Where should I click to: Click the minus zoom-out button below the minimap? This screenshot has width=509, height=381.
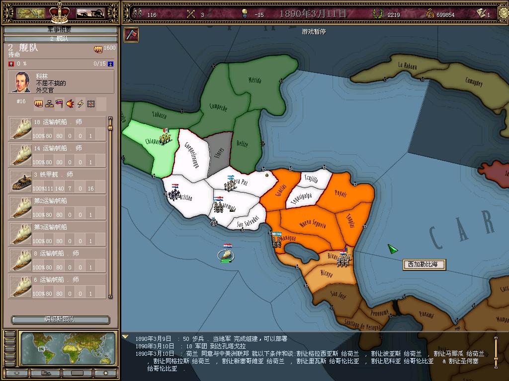click(x=17, y=373)
